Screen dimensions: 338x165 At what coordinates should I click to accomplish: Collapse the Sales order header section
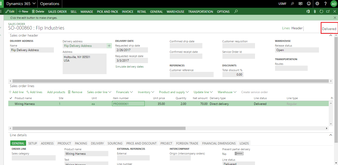pyautogui.click(x=330, y=36)
